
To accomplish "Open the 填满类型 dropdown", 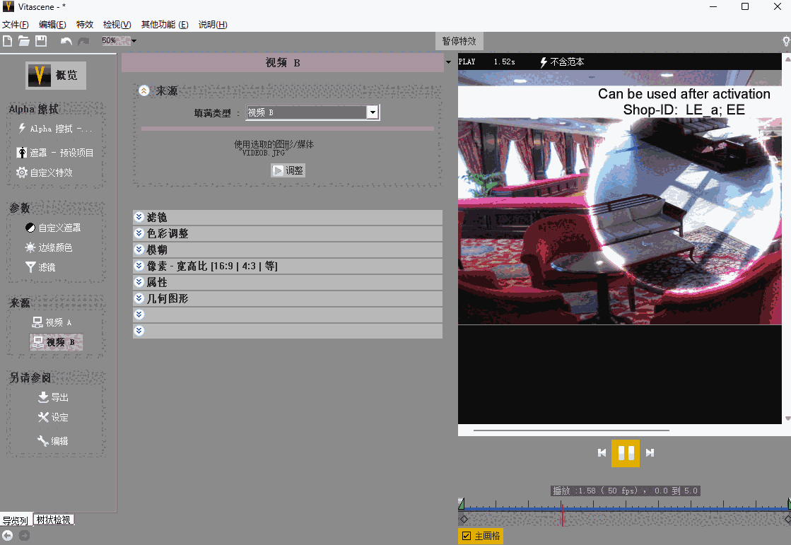I will point(373,112).
